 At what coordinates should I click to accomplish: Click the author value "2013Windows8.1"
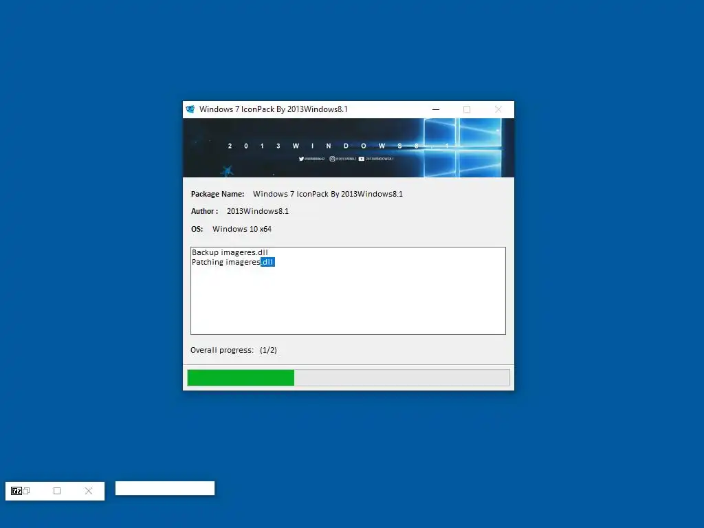pos(258,212)
